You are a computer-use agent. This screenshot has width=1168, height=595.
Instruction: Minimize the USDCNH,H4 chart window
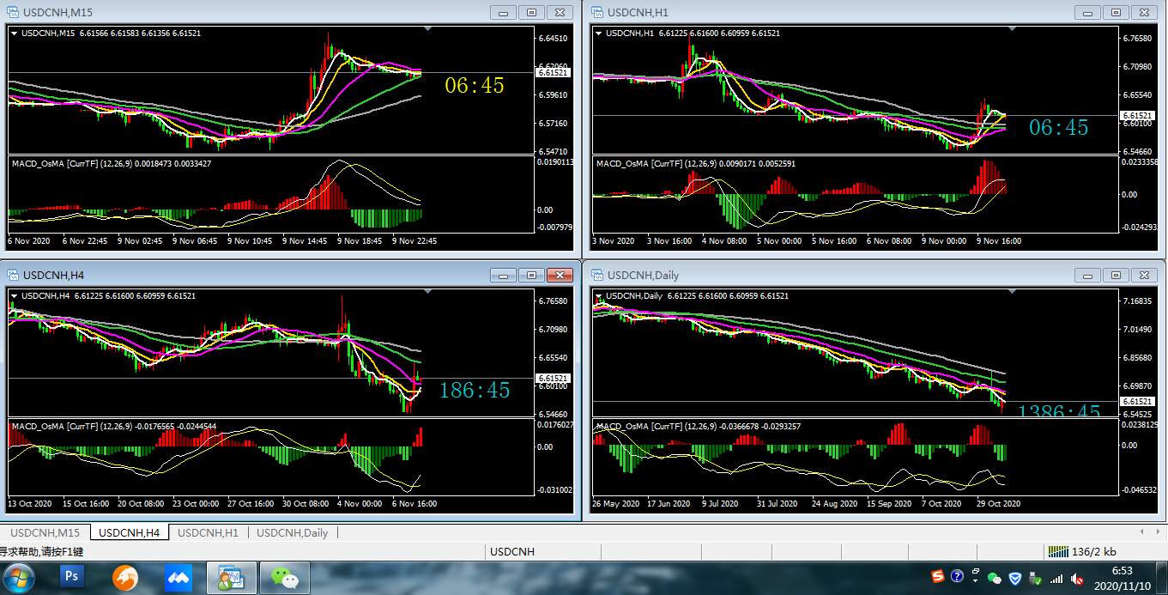click(503, 275)
